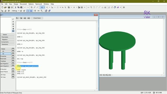The image size is (167, 94).
Task: Click the Check Script button
Action: (x=37, y=18)
